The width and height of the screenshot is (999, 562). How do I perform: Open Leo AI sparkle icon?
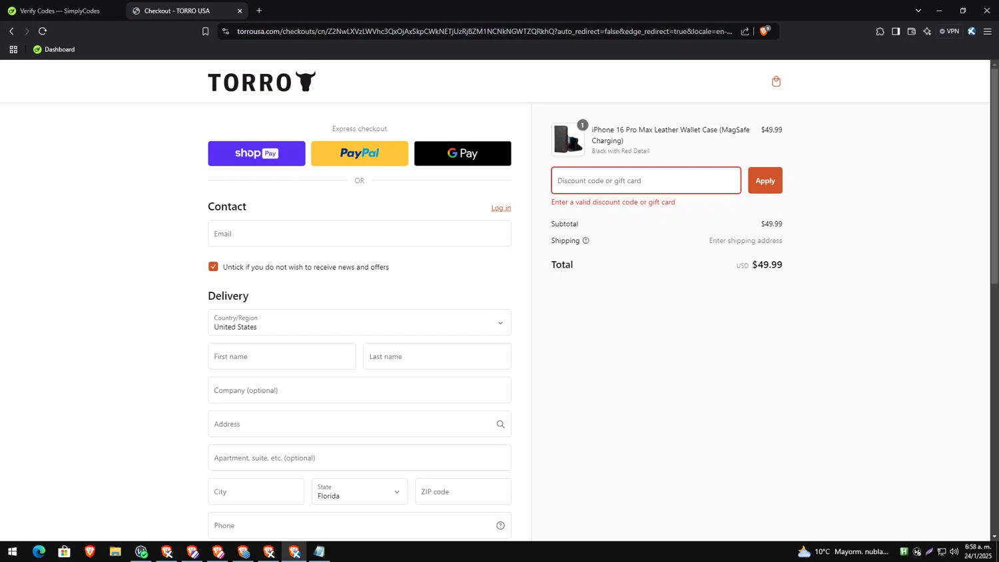pyautogui.click(x=927, y=31)
